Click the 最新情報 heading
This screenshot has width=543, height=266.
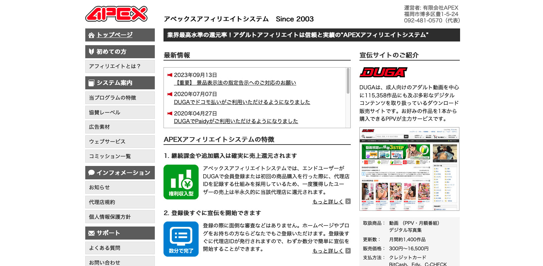point(177,55)
